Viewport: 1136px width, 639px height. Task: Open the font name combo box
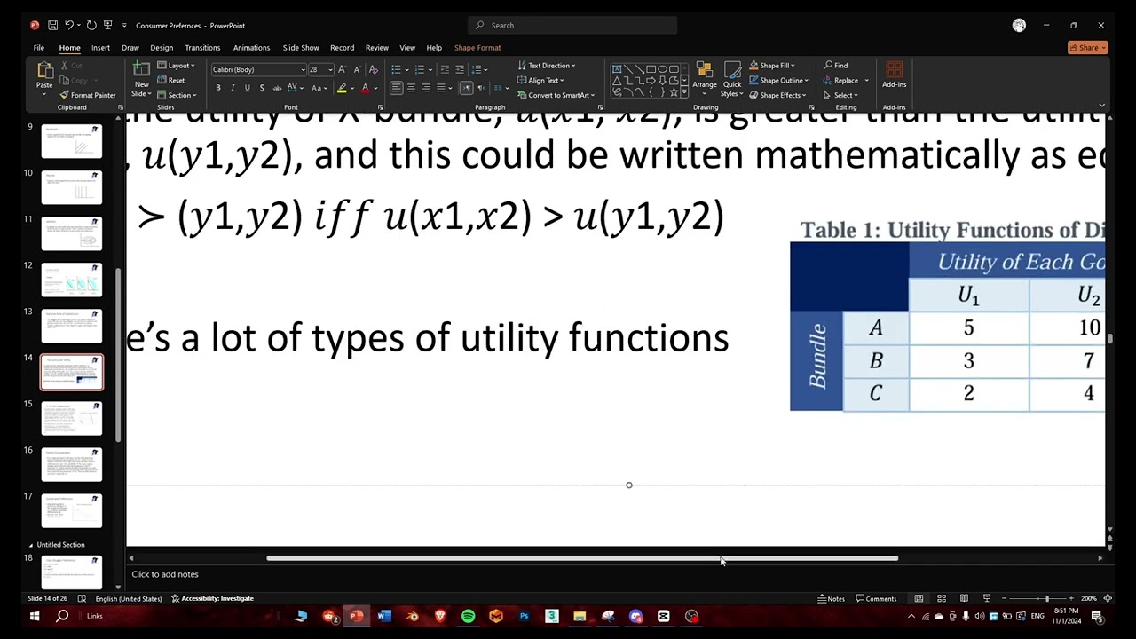tap(258, 69)
